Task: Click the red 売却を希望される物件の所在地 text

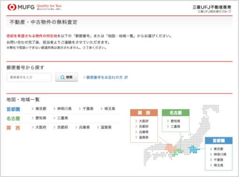Action: tap(32, 36)
